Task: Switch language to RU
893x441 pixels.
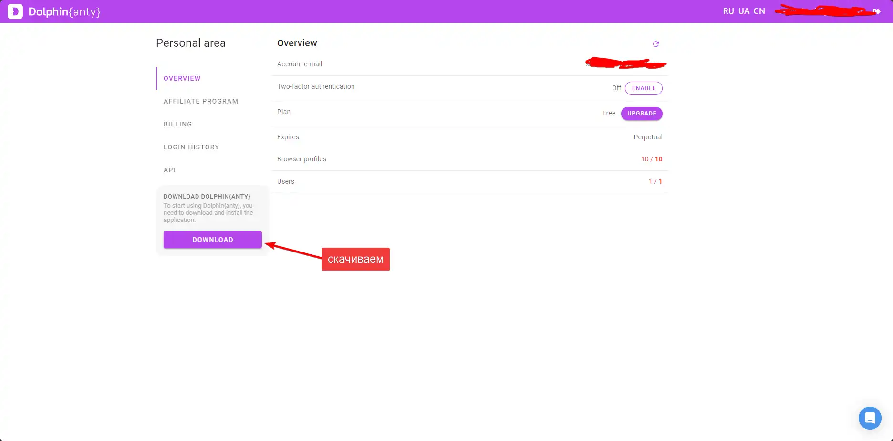Action: [x=728, y=11]
